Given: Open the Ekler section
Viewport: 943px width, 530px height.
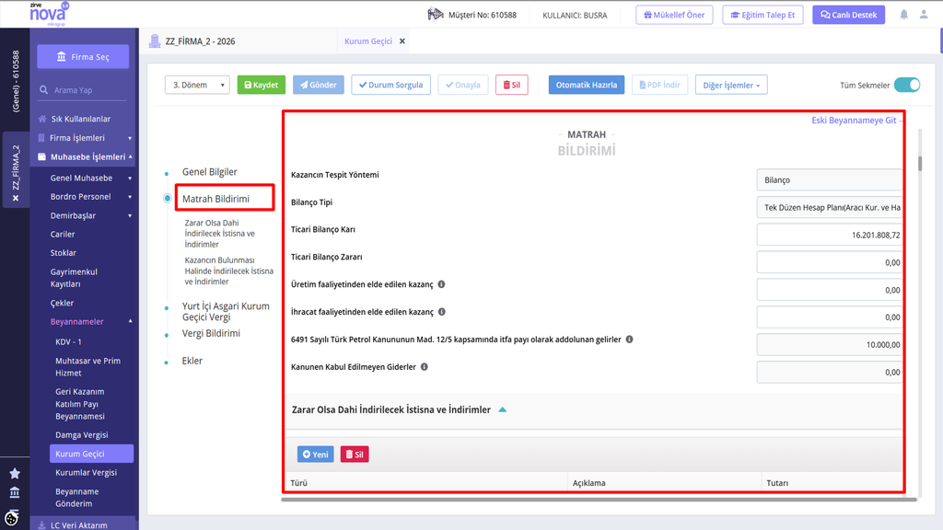Looking at the screenshot, I should pyautogui.click(x=192, y=361).
